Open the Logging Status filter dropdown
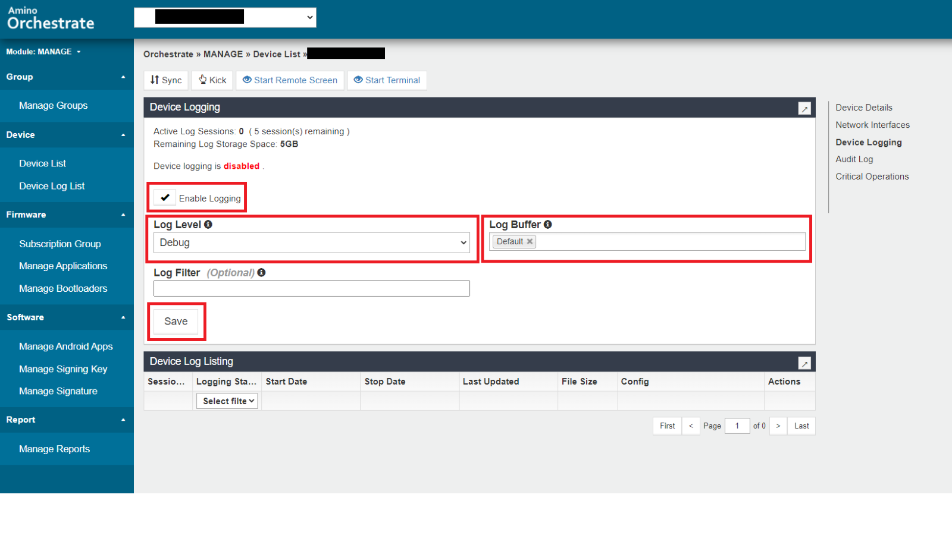The height and width of the screenshot is (545, 952). point(227,401)
